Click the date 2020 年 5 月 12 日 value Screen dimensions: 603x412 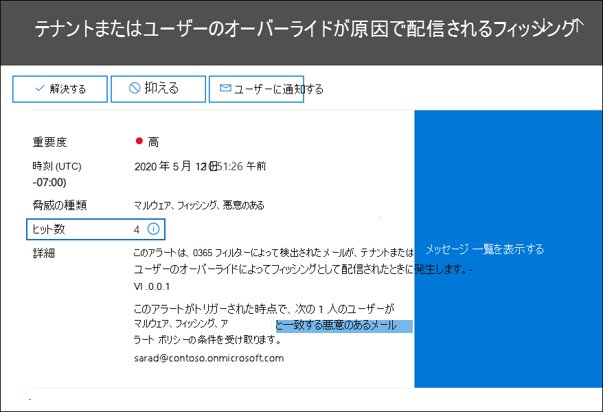coord(176,166)
